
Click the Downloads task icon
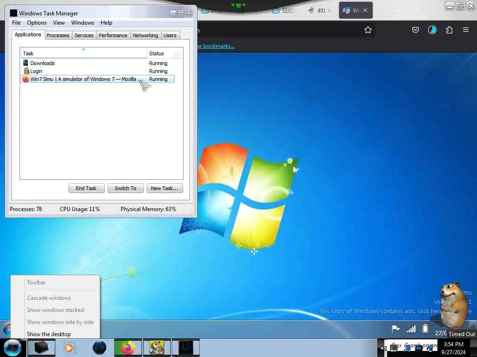[x=26, y=63]
